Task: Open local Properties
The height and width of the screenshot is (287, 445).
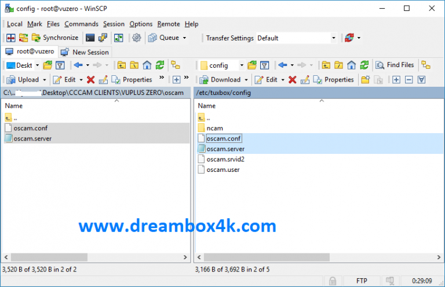Action: (x=132, y=80)
